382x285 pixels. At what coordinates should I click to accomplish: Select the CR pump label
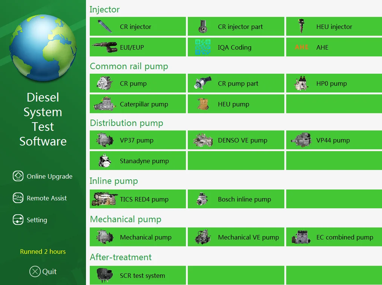click(x=133, y=83)
